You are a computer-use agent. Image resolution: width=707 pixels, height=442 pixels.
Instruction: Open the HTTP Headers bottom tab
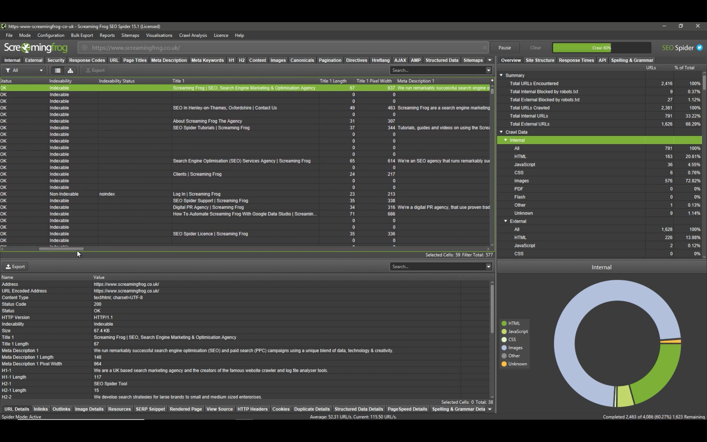click(252, 409)
